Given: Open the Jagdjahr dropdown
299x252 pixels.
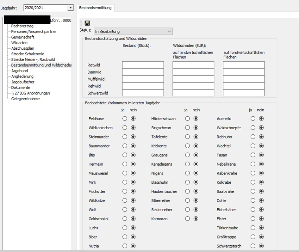Looking at the screenshot, I should [70, 8].
